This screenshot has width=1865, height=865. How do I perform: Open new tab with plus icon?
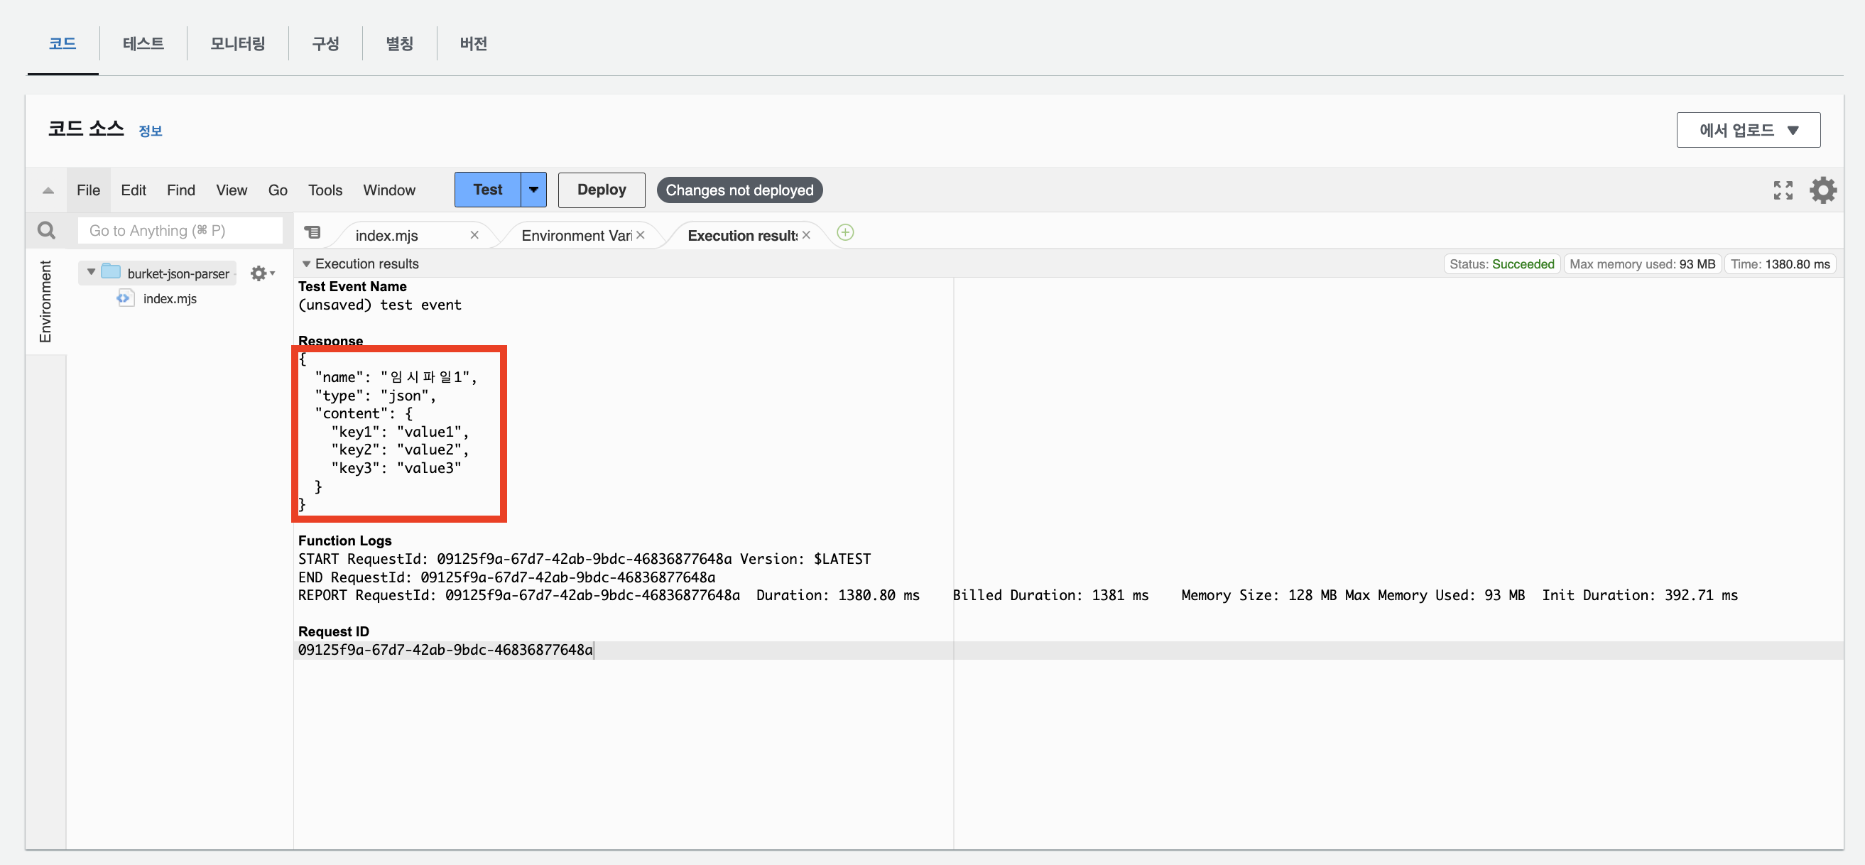click(845, 232)
